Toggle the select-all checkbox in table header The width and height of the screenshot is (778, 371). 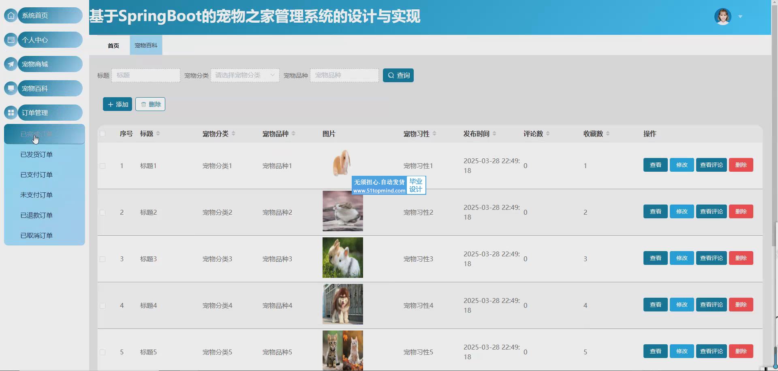[103, 134]
